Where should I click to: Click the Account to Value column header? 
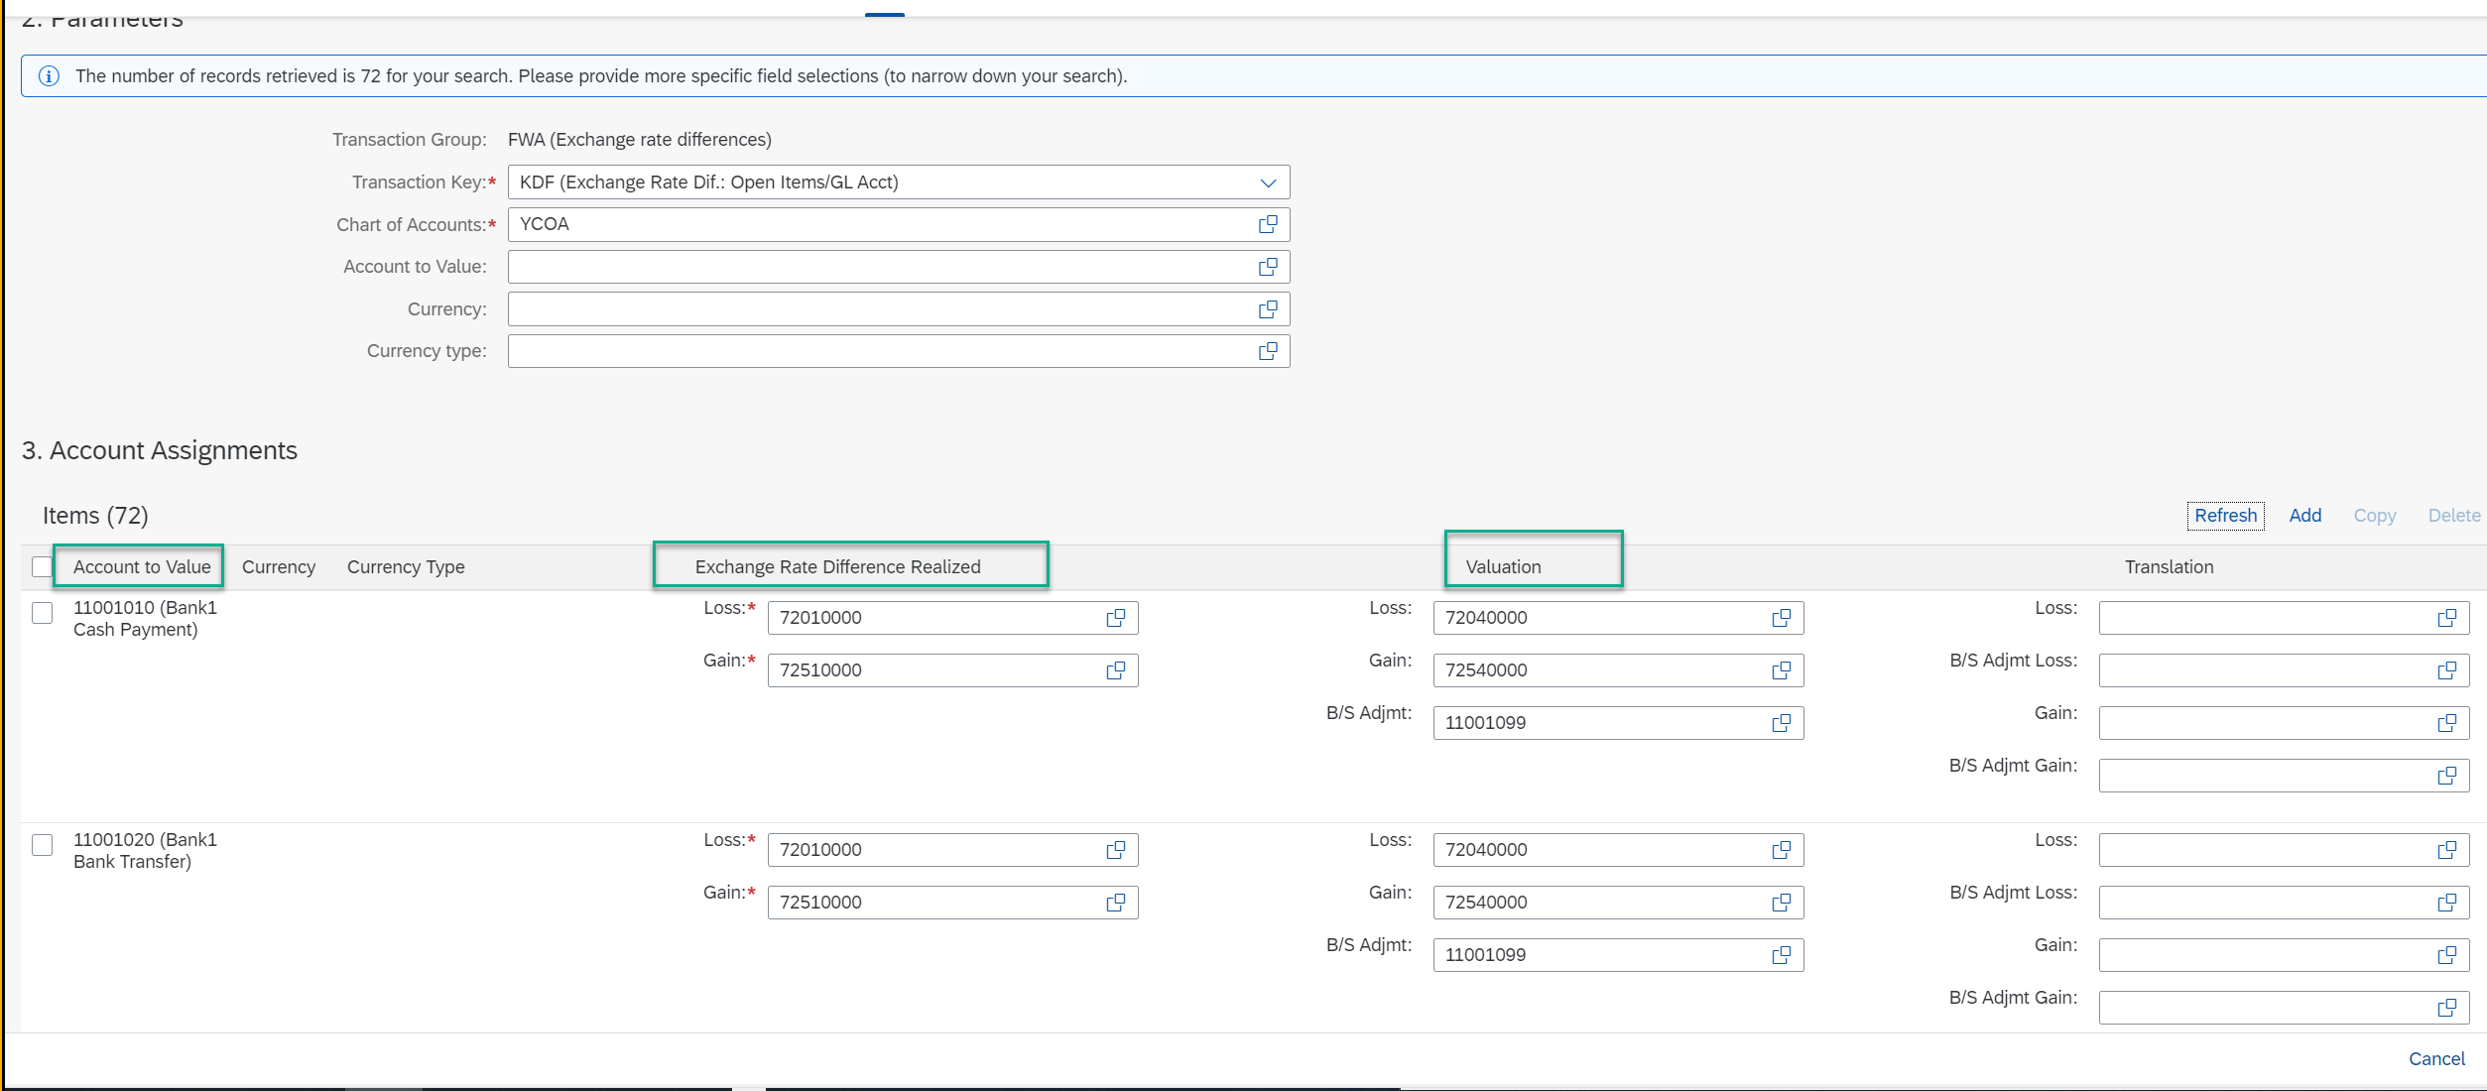[x=142, y=567]
